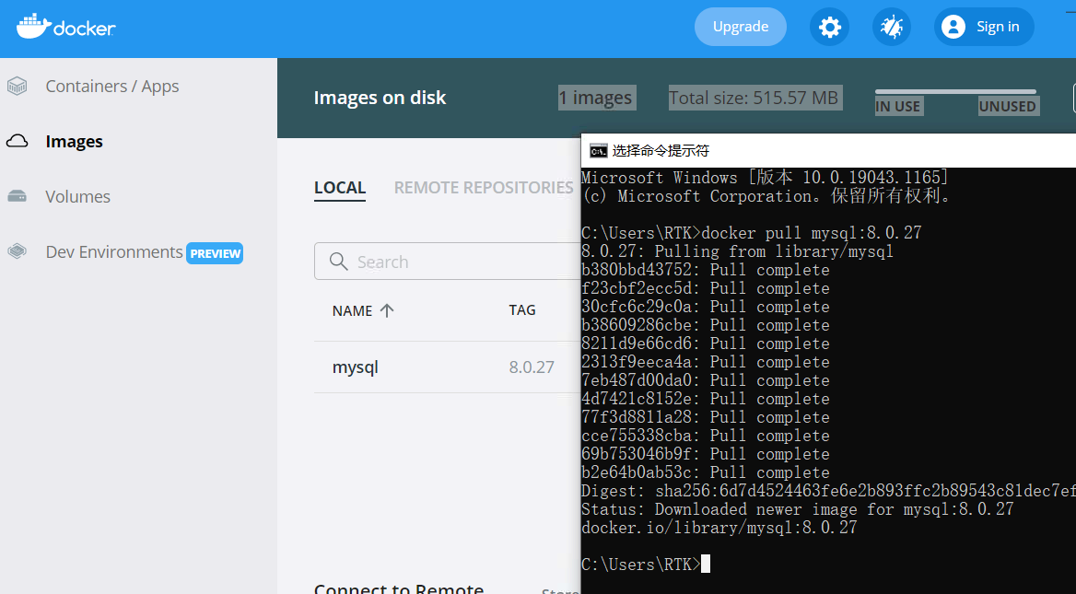Select the Images sidebar icon
Screen dimensions: 1076x594
point(17,141)
